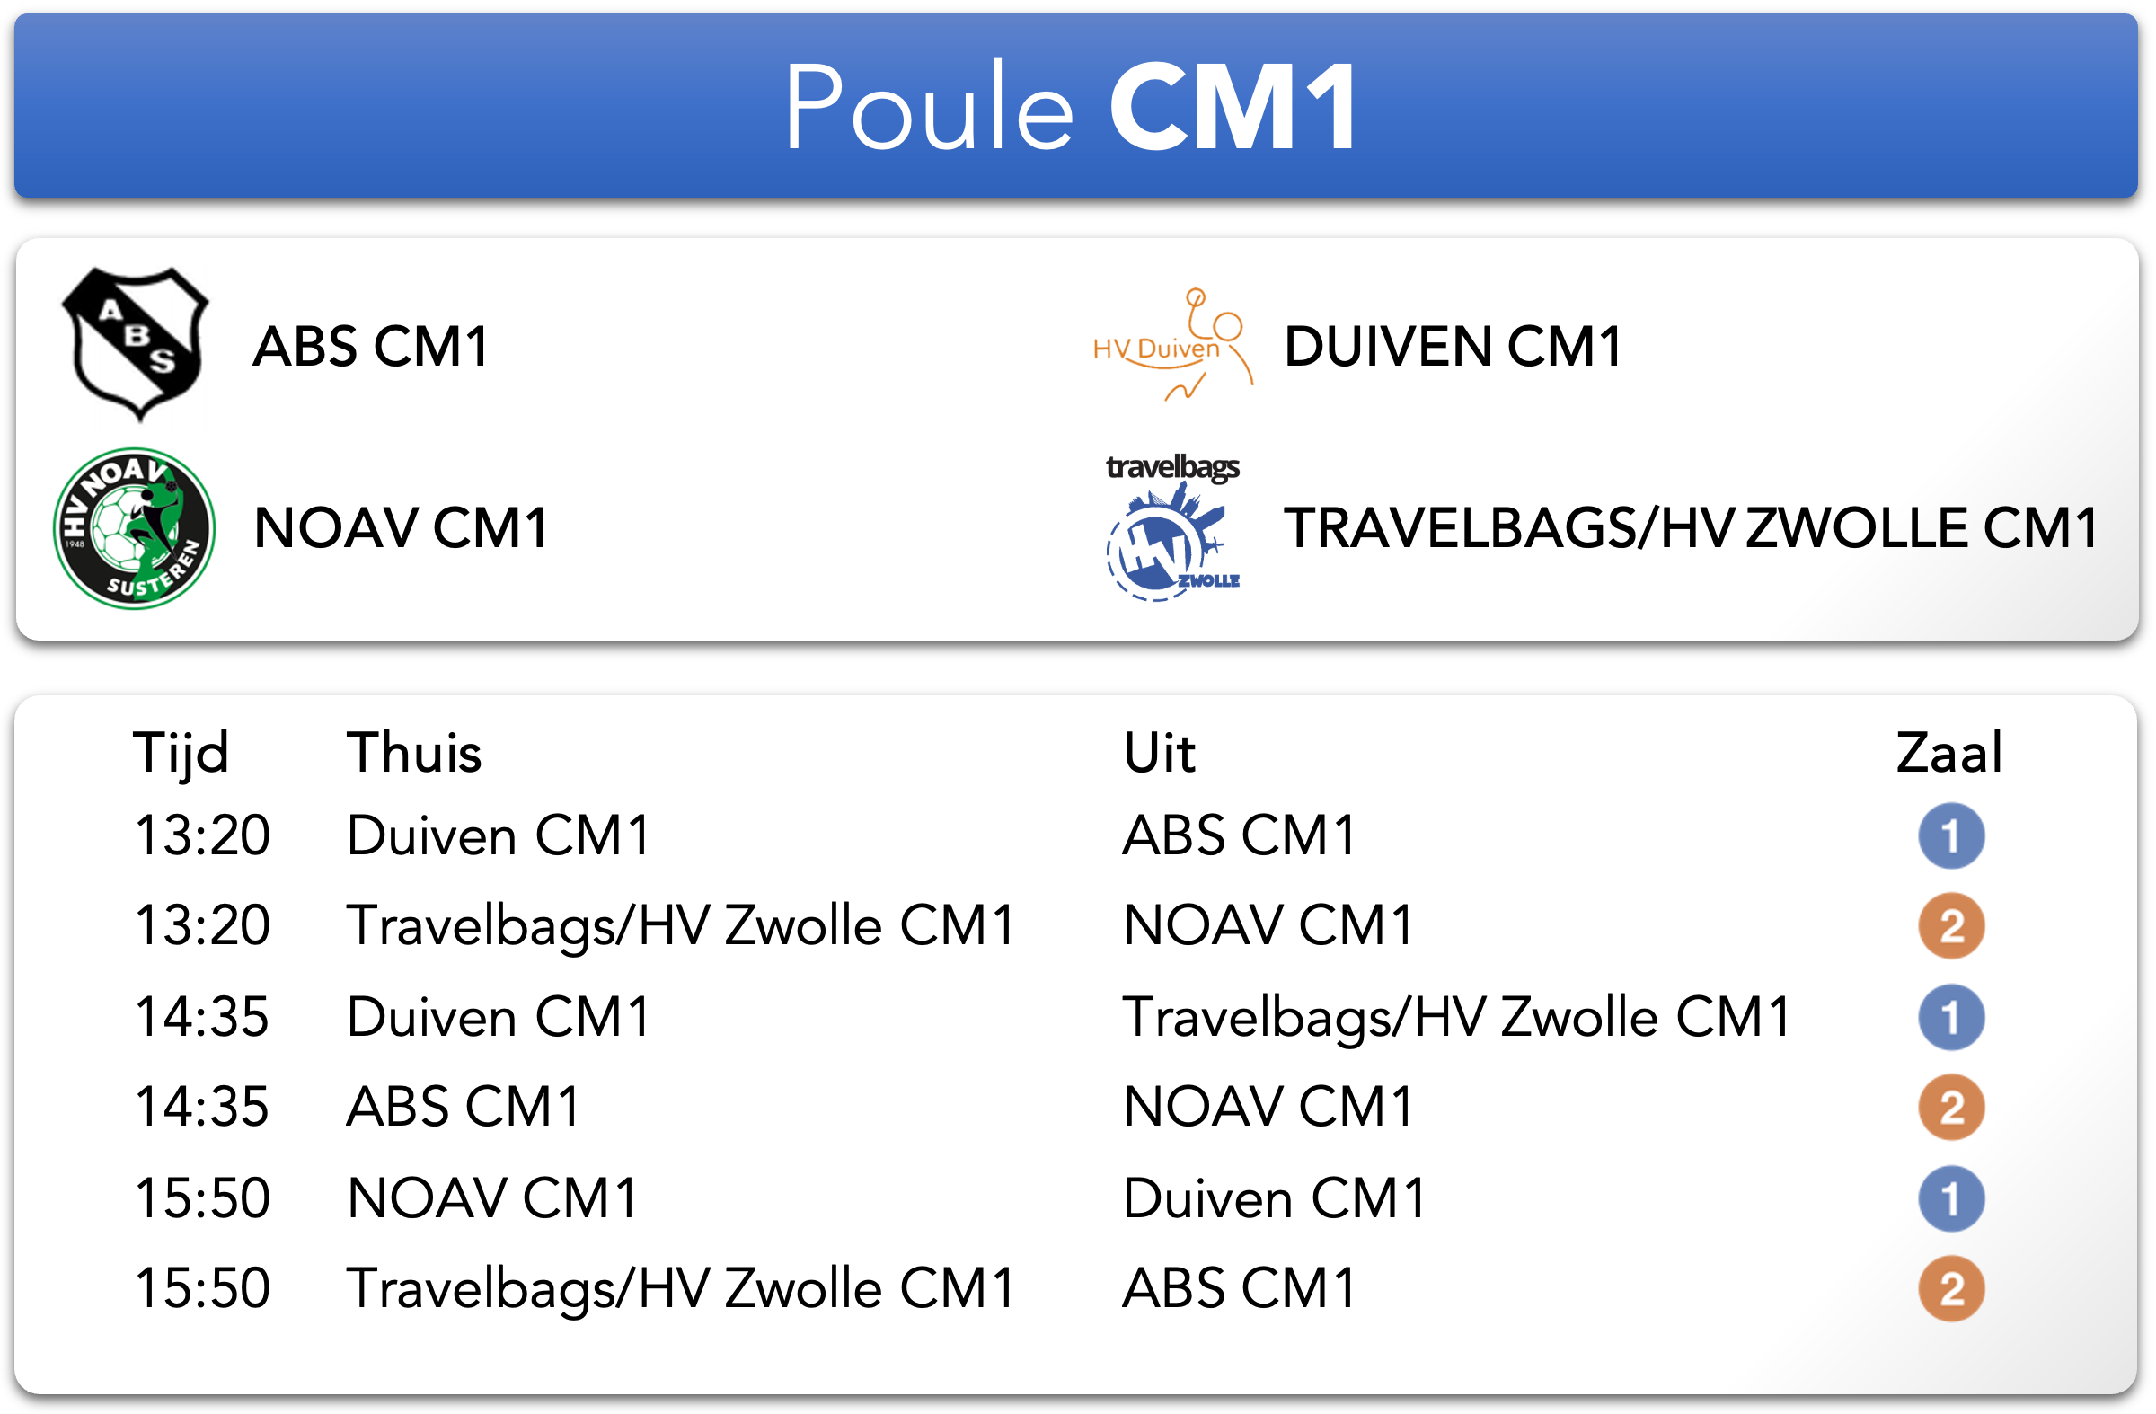
Task: Click the Uit column header
Action: [x=1159, y=753]
